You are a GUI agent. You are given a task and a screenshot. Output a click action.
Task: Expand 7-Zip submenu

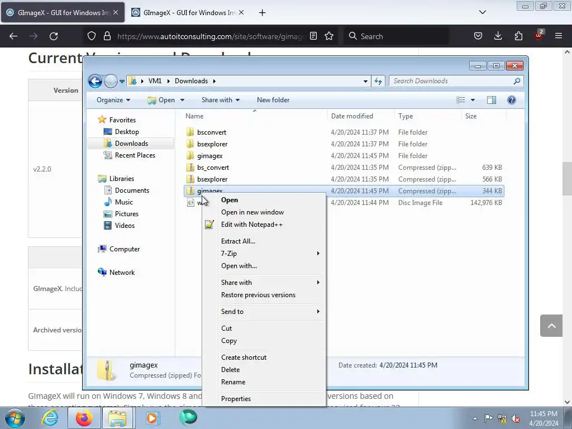pyautogui.click(x=264, y=254)
